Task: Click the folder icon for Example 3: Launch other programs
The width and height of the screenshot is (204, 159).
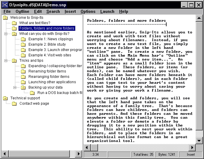Action: pos(23,50)
